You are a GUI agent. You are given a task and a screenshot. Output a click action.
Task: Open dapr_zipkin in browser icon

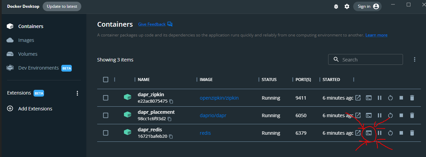[x=358, y=98]
